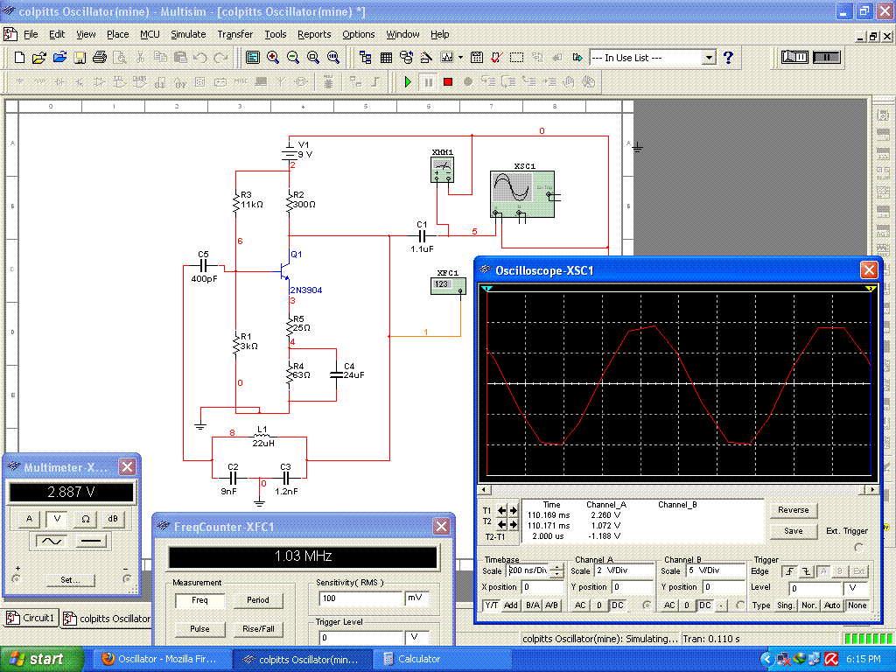
Task: Pause the running simulation
Action: click(428, 81)
